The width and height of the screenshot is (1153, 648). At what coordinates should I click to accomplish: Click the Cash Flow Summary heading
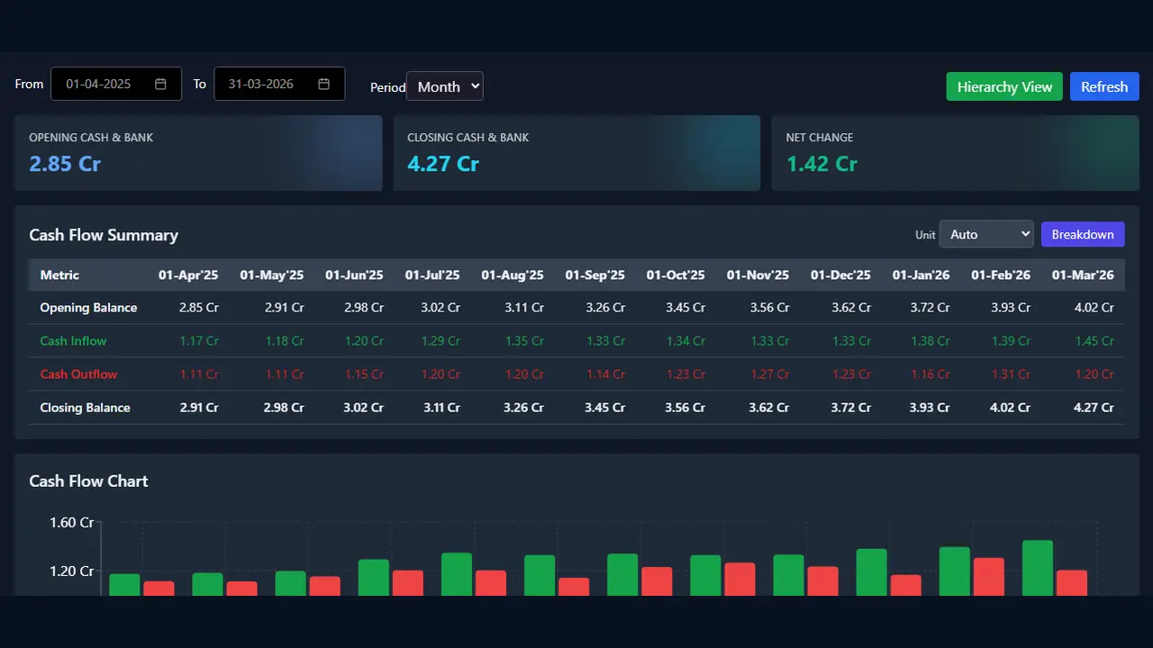pos(104,235)
